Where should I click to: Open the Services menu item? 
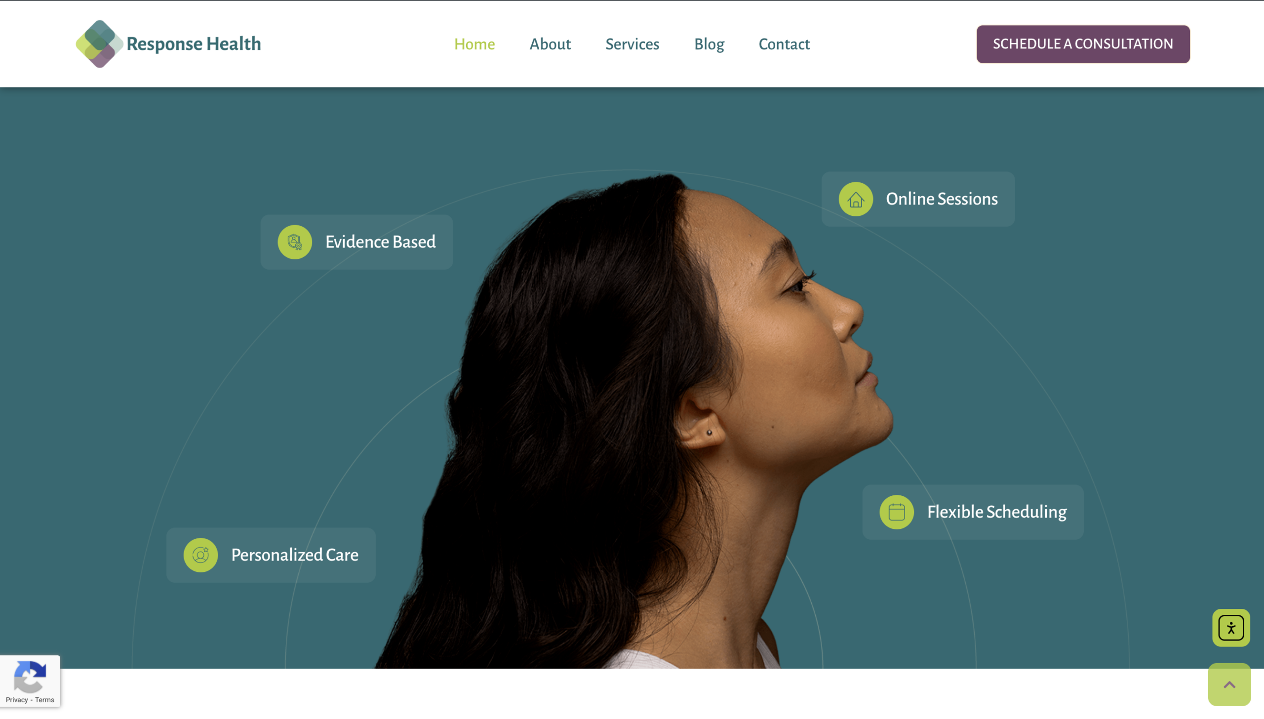[632, 44]
